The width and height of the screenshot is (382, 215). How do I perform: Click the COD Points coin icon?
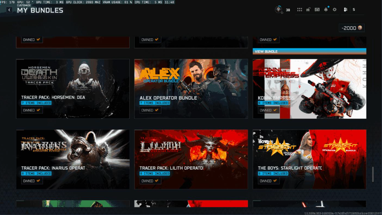(x=360, y=28)
